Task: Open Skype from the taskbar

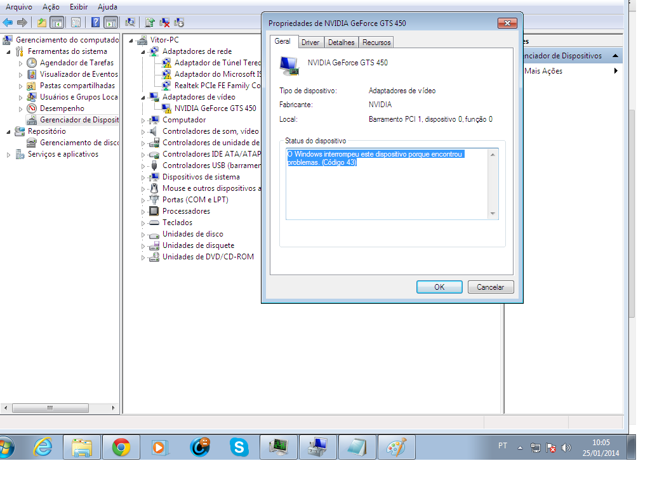Action: pyautogui.click(x=239, y=447)
